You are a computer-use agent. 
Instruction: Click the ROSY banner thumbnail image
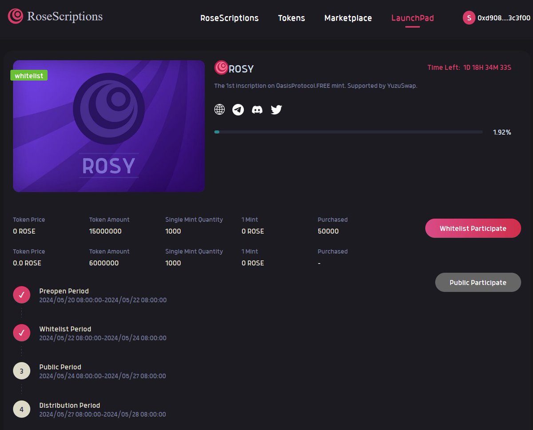coord(109,126)
